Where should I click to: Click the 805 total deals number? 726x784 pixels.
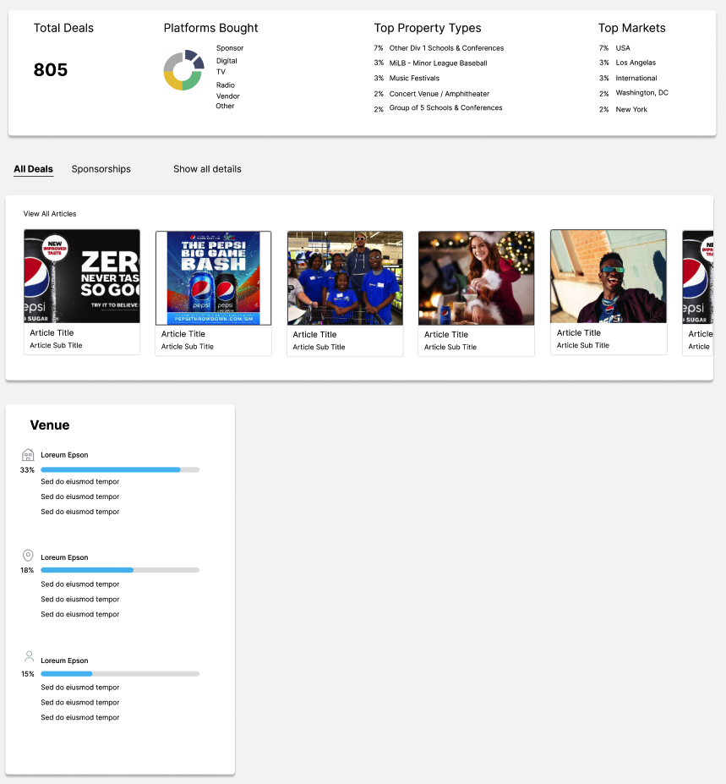pos(51,69)
